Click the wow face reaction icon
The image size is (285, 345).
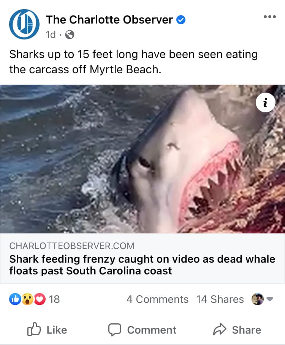click(x=27, y=299)
